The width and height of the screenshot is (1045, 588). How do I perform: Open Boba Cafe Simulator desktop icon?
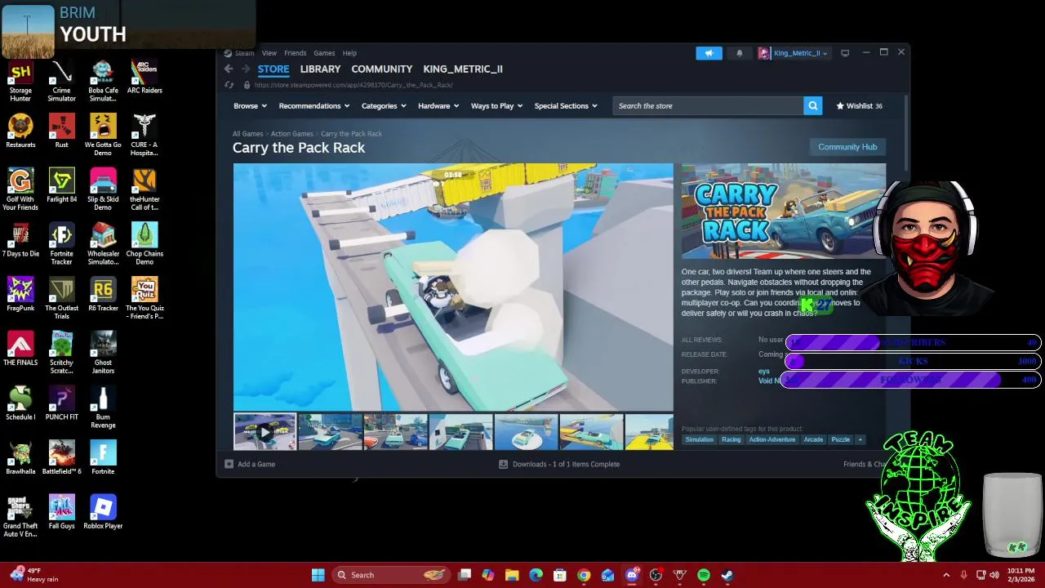tap(103, 81)
